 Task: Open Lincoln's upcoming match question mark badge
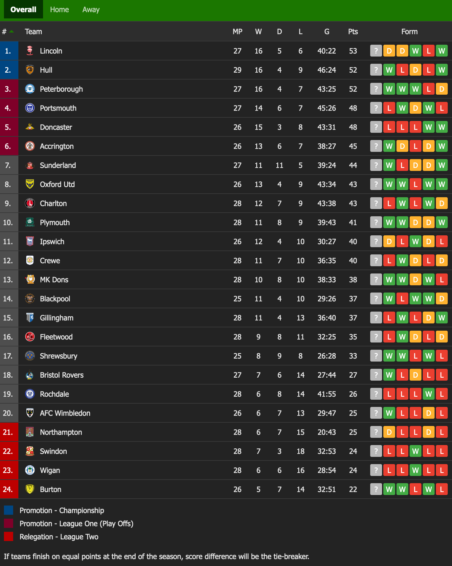(x=376, y=51)
